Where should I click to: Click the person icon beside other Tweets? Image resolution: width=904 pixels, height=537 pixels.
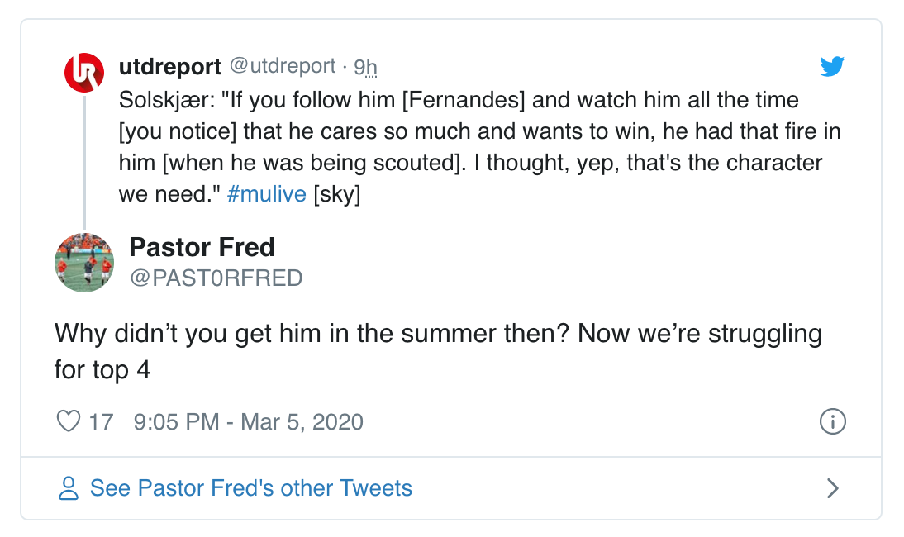point(69,488)
